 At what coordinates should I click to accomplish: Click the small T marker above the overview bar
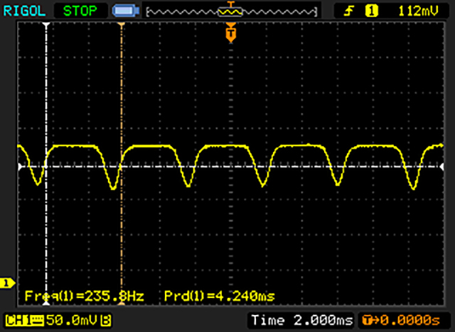click(x=230, y=4)
